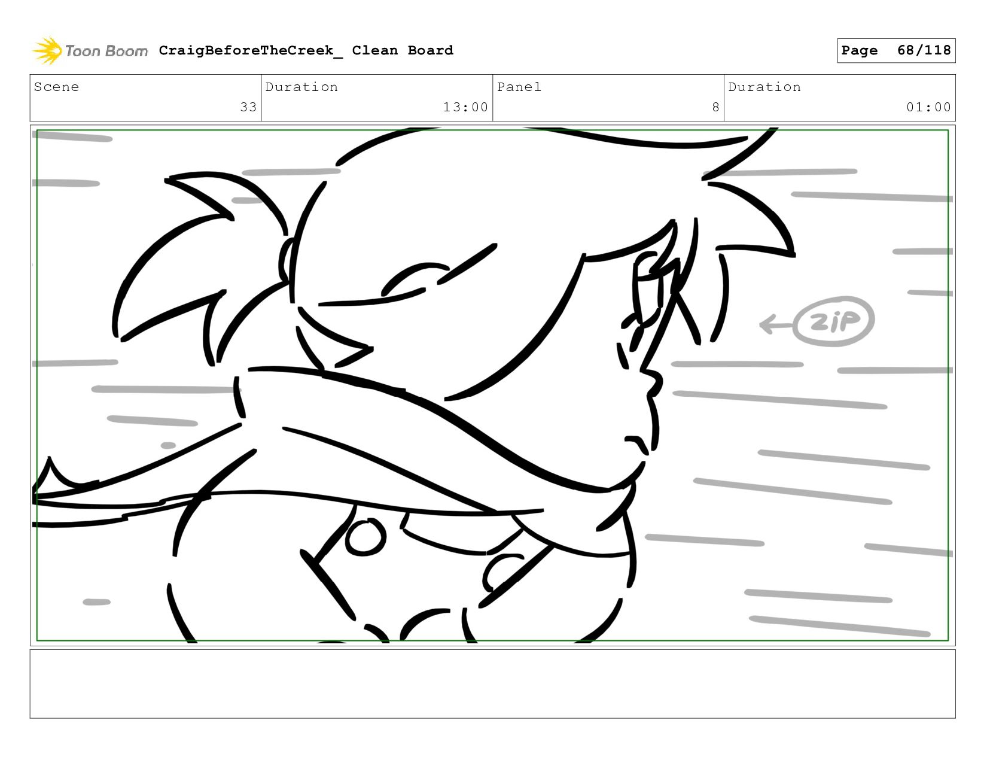
Task: Select the scene number '33'
Action: tap(248, 107)
